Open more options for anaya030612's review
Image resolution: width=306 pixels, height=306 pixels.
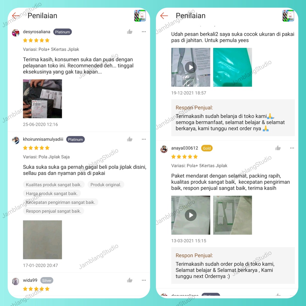point(292,148)
